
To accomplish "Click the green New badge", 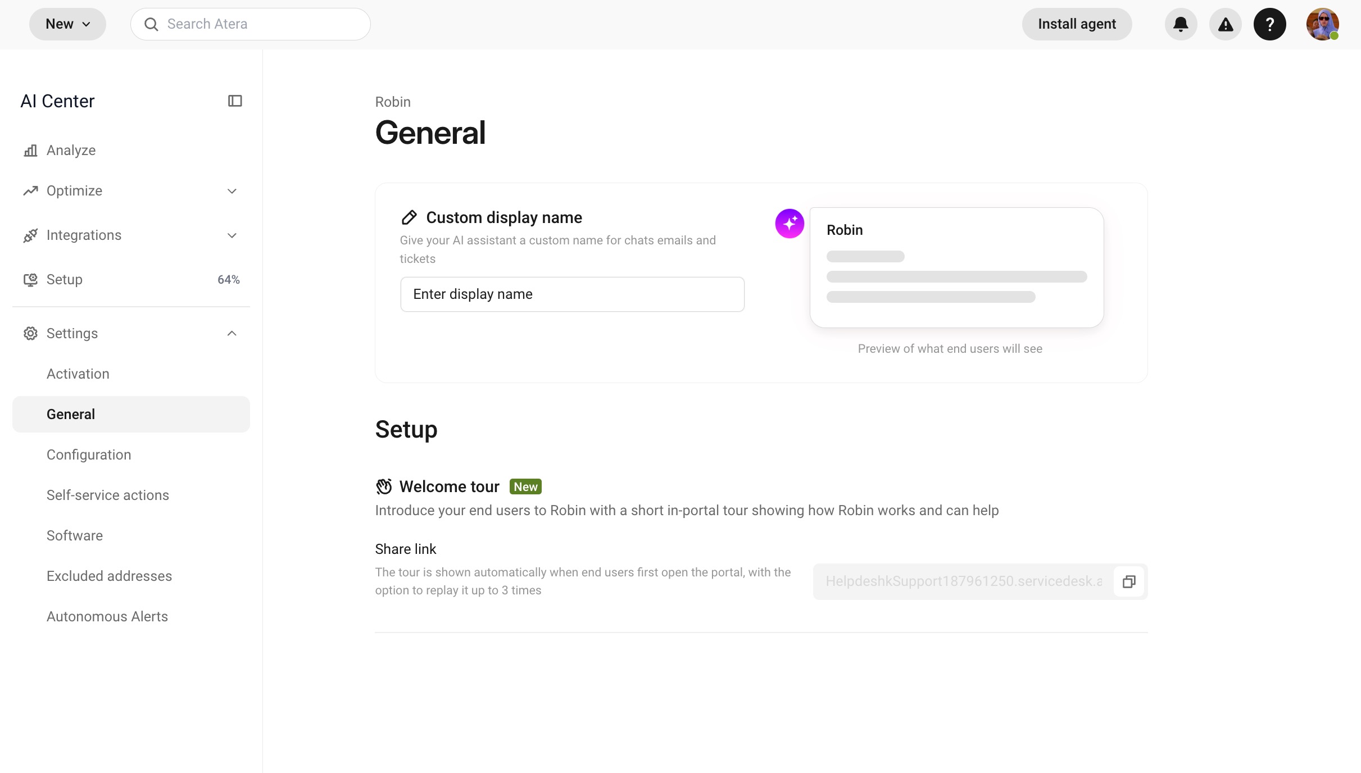I will click(x=525, y=487).
